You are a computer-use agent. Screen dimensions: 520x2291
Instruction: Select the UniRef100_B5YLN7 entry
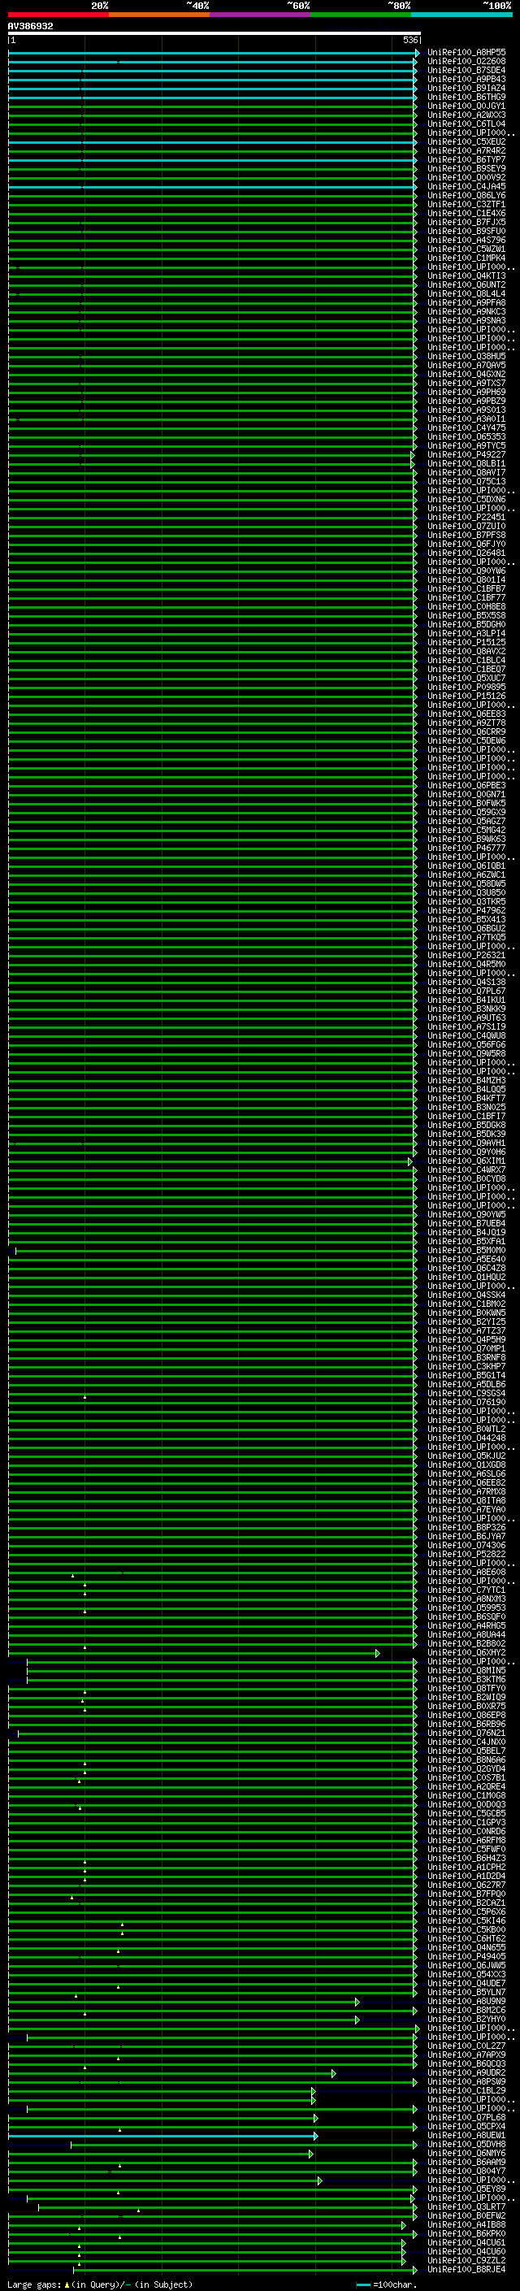click(x=466, y=1993)
